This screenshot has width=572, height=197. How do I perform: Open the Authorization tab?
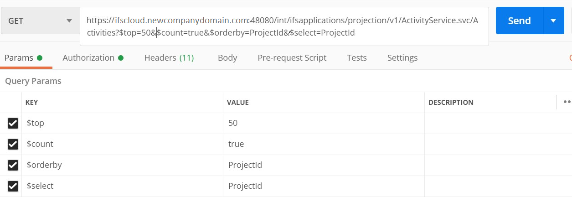click(88, 58)
